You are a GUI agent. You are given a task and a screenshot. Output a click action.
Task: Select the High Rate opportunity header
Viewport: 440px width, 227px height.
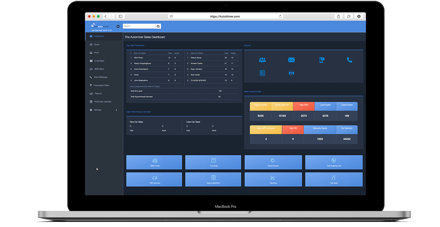click(304, 106)
